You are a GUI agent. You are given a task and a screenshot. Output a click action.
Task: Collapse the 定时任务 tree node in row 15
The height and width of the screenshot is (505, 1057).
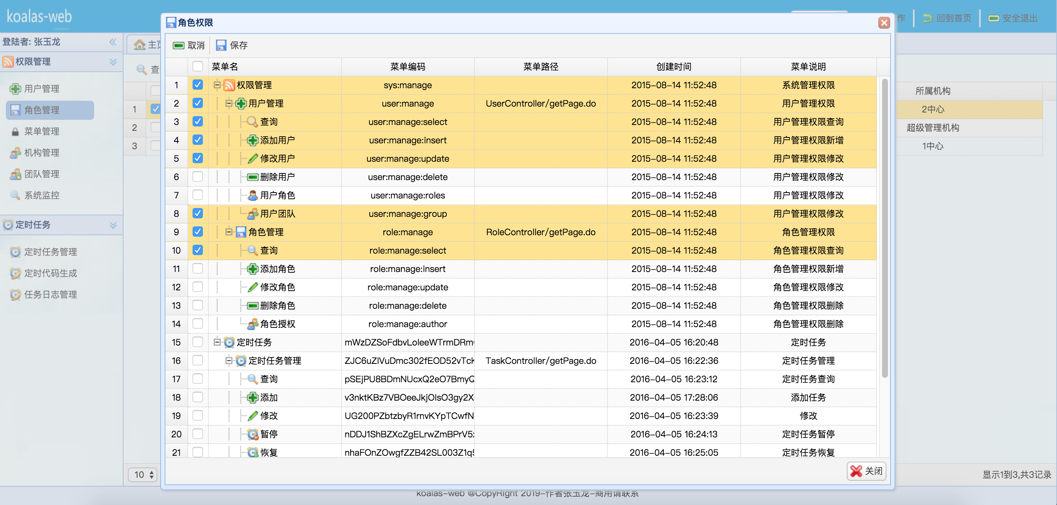tap(218, 342)
